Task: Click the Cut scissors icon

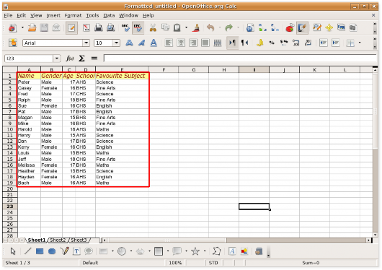Action: click(153, 27)
